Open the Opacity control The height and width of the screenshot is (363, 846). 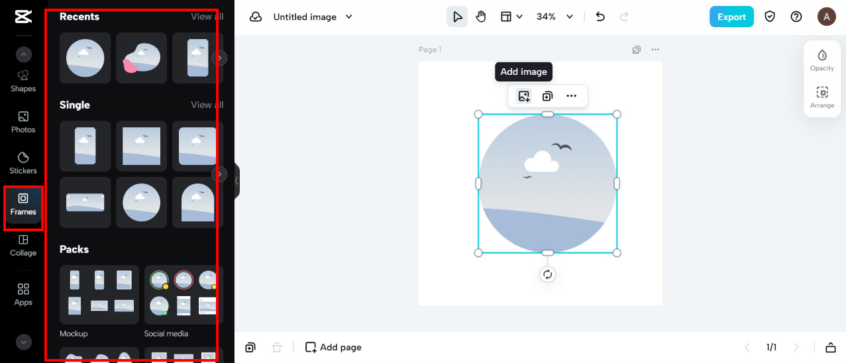[x=822, y=60]
